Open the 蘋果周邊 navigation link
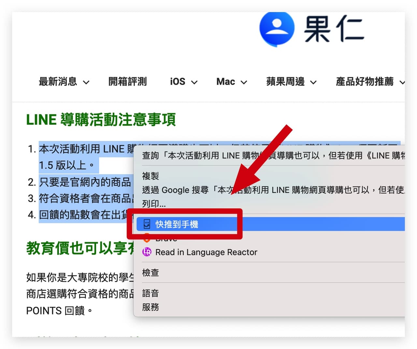 [285, 81]
